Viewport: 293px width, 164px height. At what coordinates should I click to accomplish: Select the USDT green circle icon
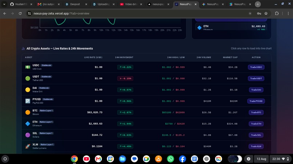pos(28,78)
